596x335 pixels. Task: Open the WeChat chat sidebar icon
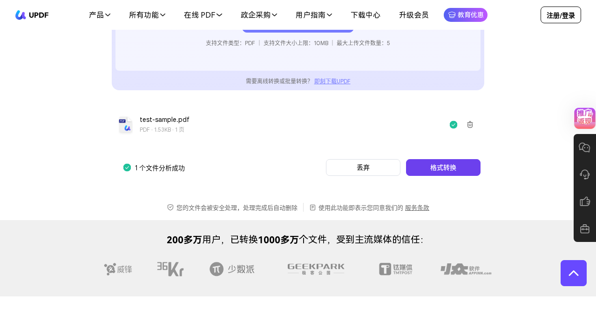point(585,147)
